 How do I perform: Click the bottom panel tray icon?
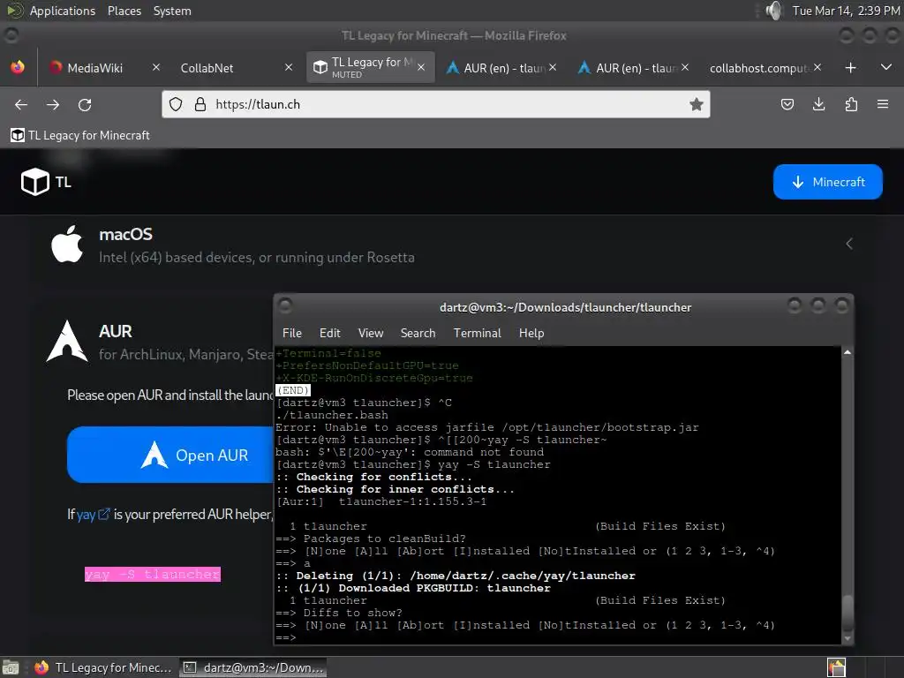[836, 667]
